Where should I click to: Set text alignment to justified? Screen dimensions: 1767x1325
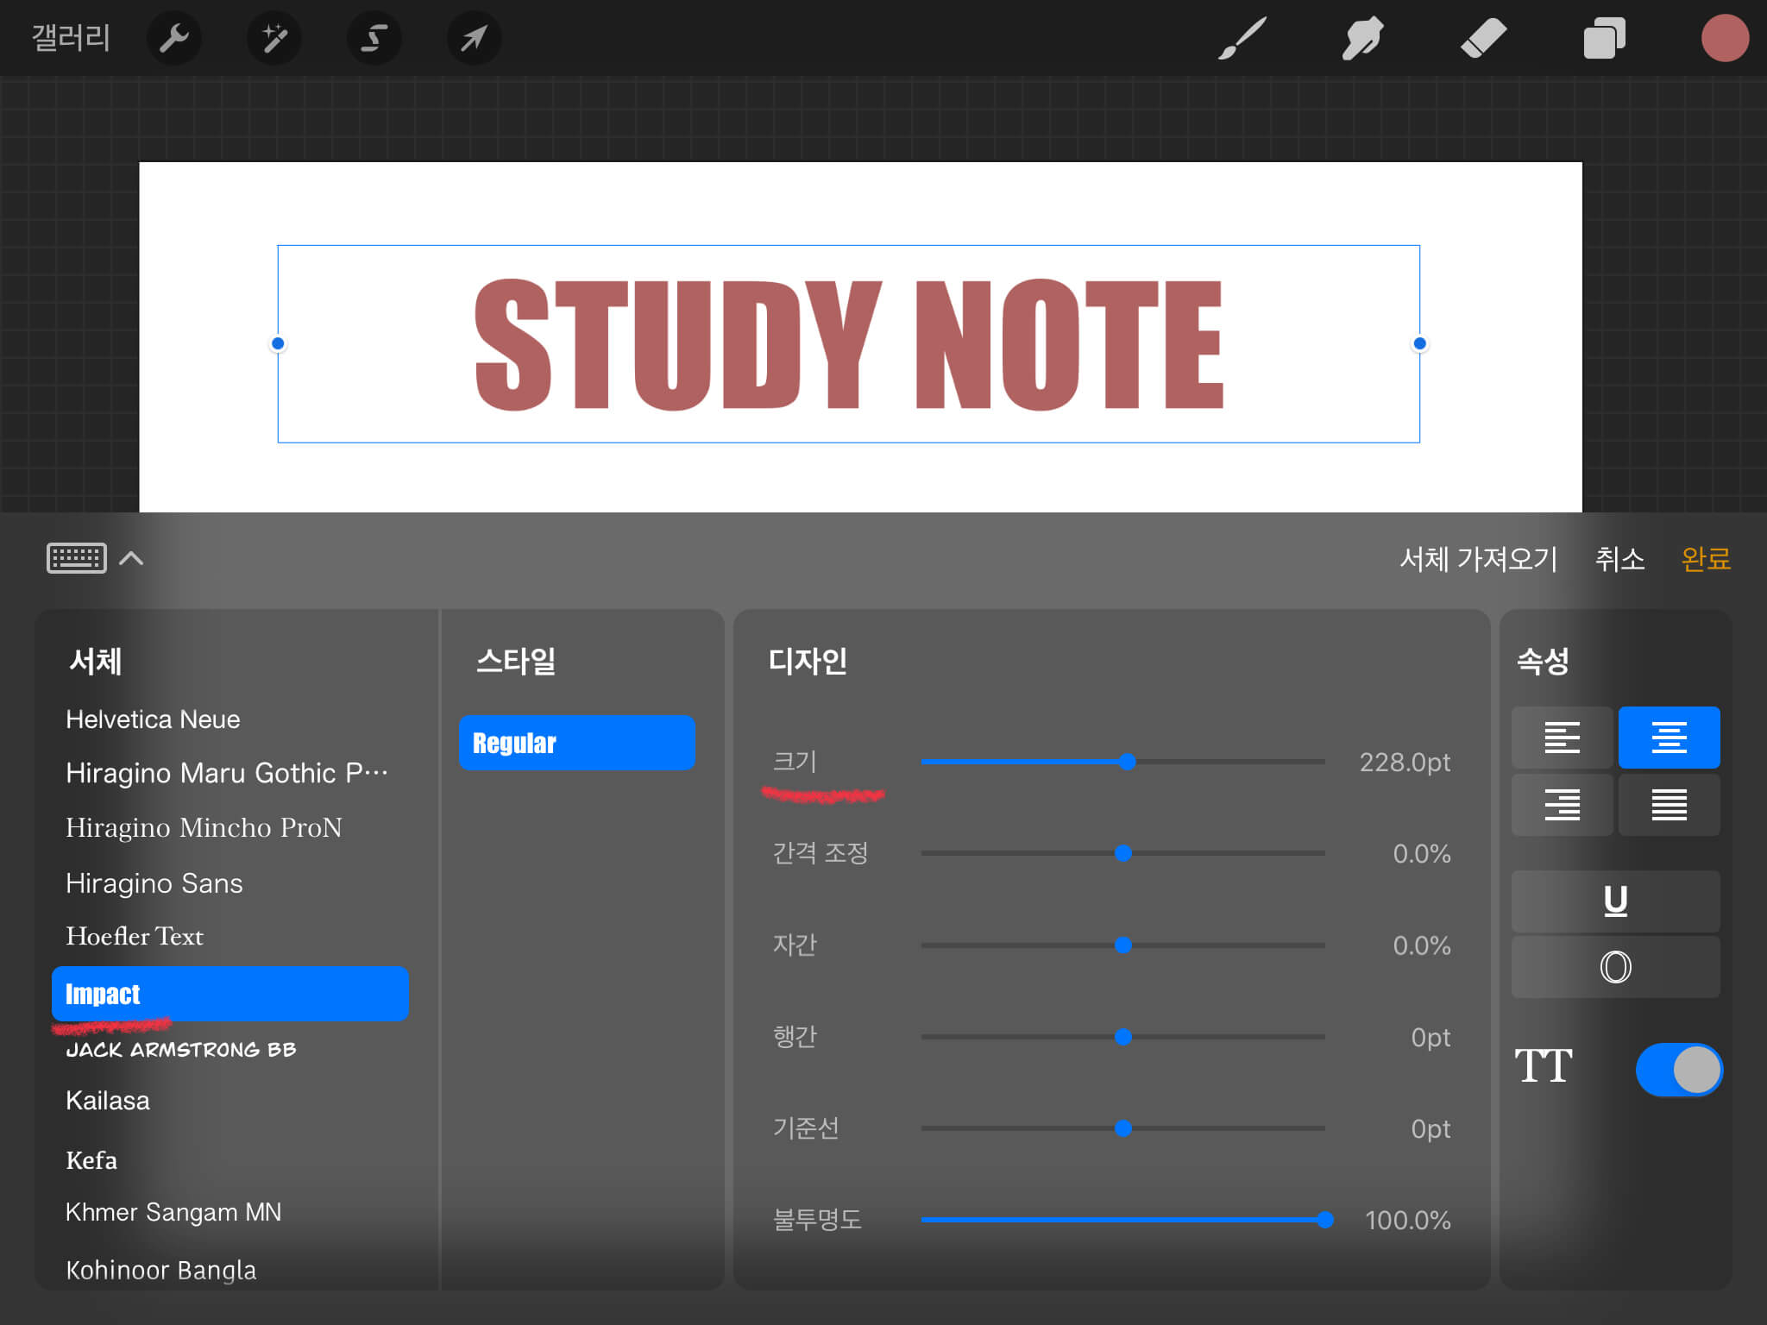(x=1669, y=805)
